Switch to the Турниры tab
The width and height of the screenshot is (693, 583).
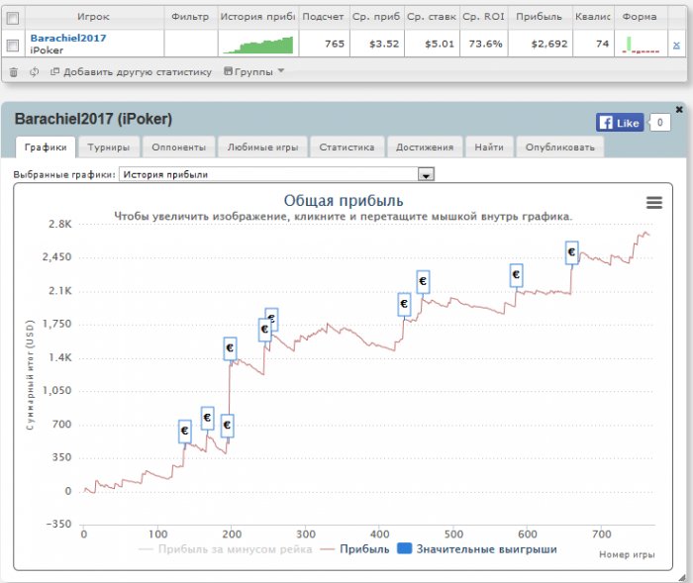tap(109, 146)
